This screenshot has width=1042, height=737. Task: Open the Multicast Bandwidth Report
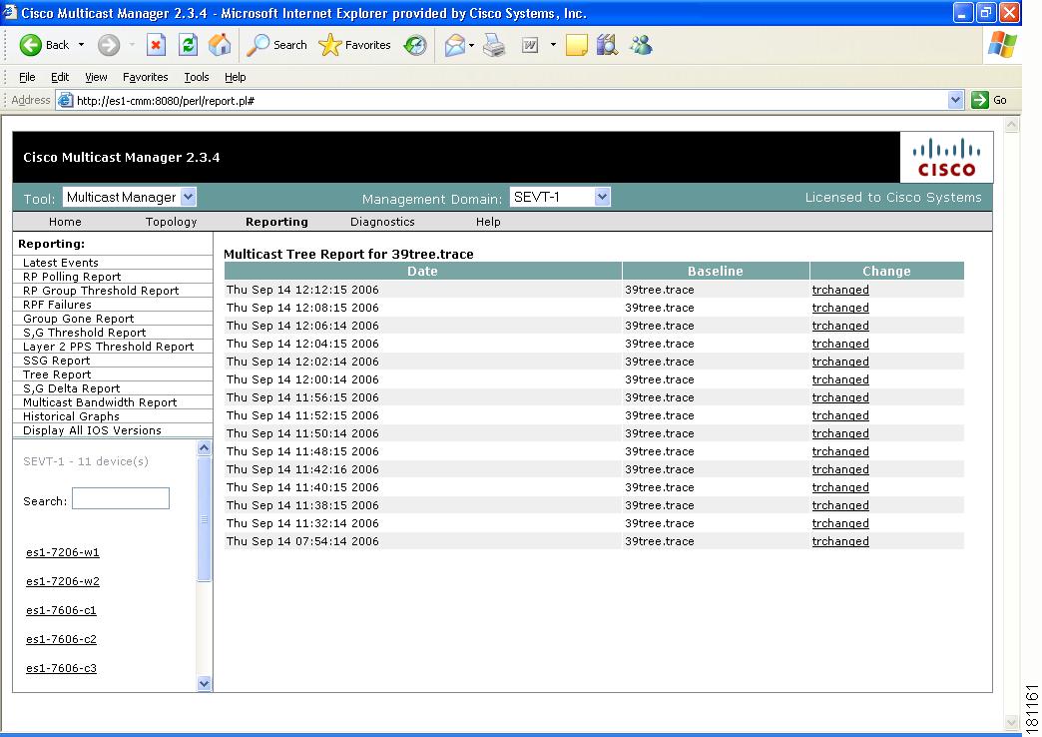100,402
